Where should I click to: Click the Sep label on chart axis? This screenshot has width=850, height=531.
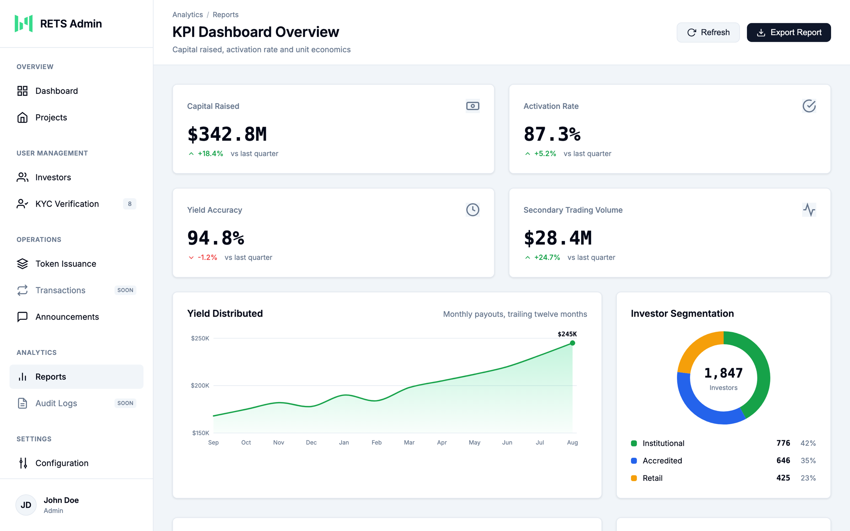click(213, 443)
